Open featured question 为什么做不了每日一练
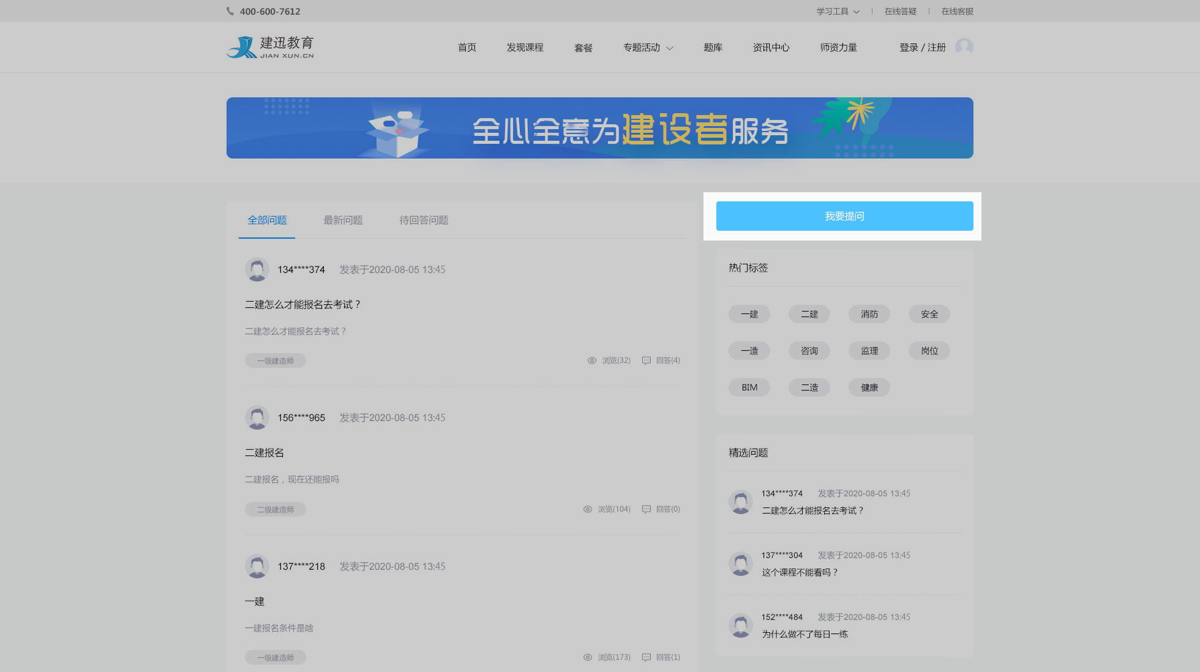 coord(804,634)
